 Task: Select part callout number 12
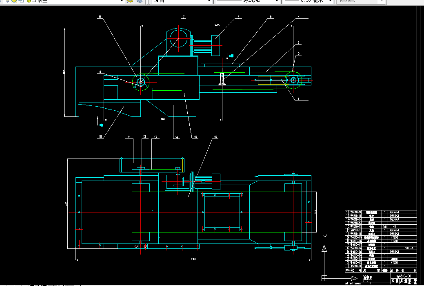pyautogui.click(x=144, y=137)
